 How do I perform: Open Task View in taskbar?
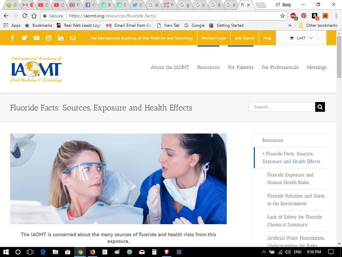[x=30, y=252]
